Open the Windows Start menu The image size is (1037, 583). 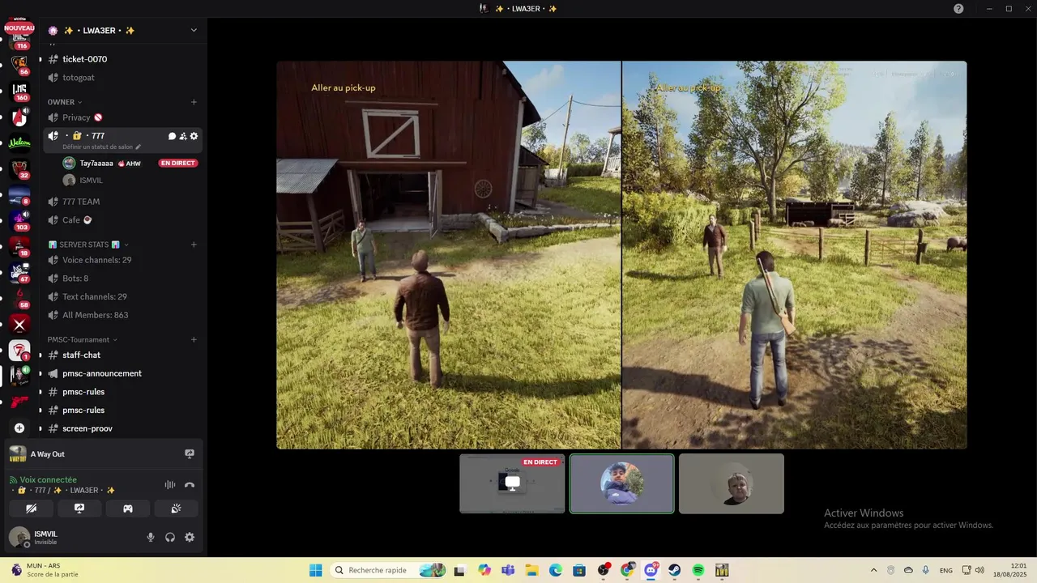pyautogui.click(x=315, y=570)
